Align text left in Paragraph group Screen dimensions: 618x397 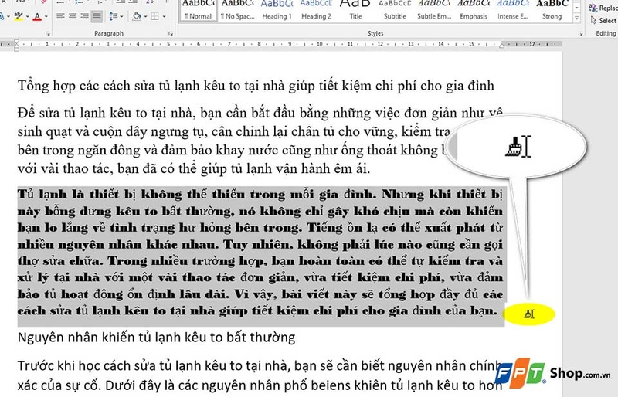[x=60, y=16]
